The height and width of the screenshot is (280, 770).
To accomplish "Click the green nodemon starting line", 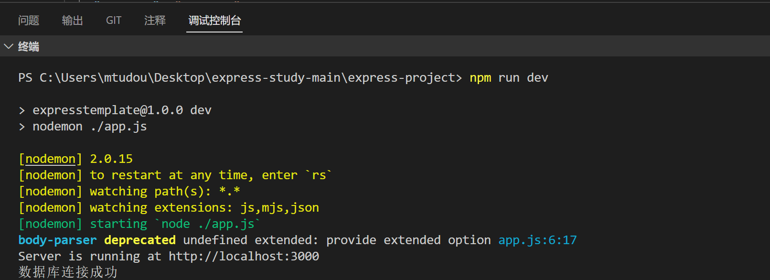I will [x=139, y=224].
